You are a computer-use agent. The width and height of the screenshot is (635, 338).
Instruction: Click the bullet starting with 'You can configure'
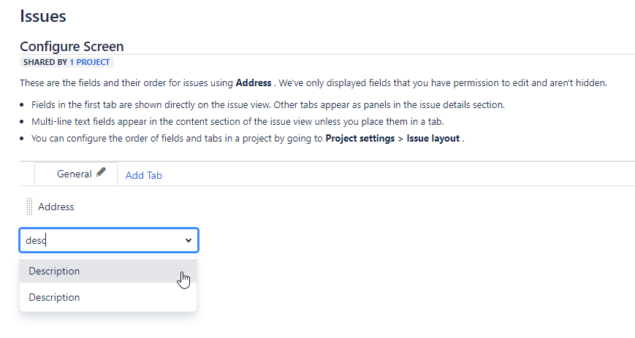coord(248,139)
